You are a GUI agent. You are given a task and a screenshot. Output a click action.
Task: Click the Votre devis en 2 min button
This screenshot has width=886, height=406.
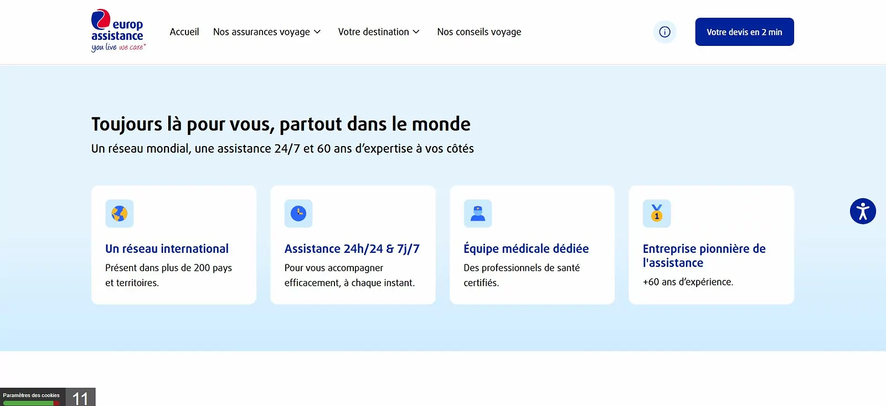point(744,32)
